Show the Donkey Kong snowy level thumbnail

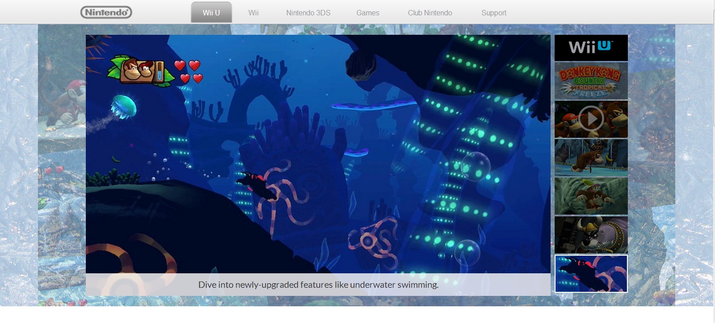(x=591, y=158)
